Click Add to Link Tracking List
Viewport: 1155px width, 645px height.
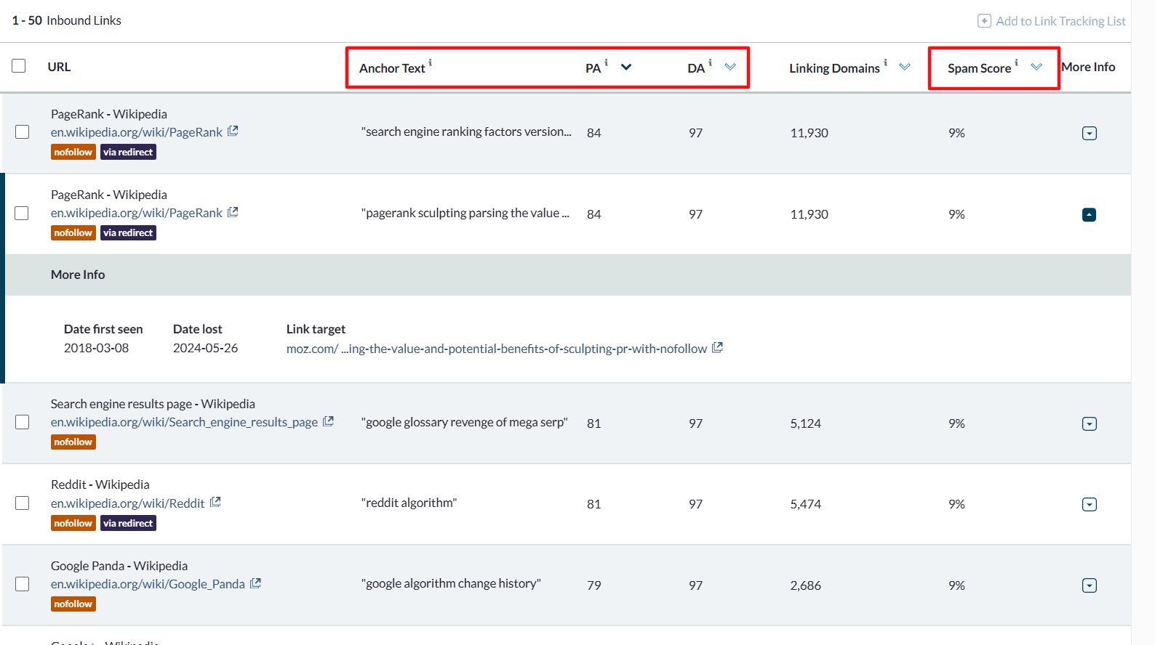coord(1060,21)
